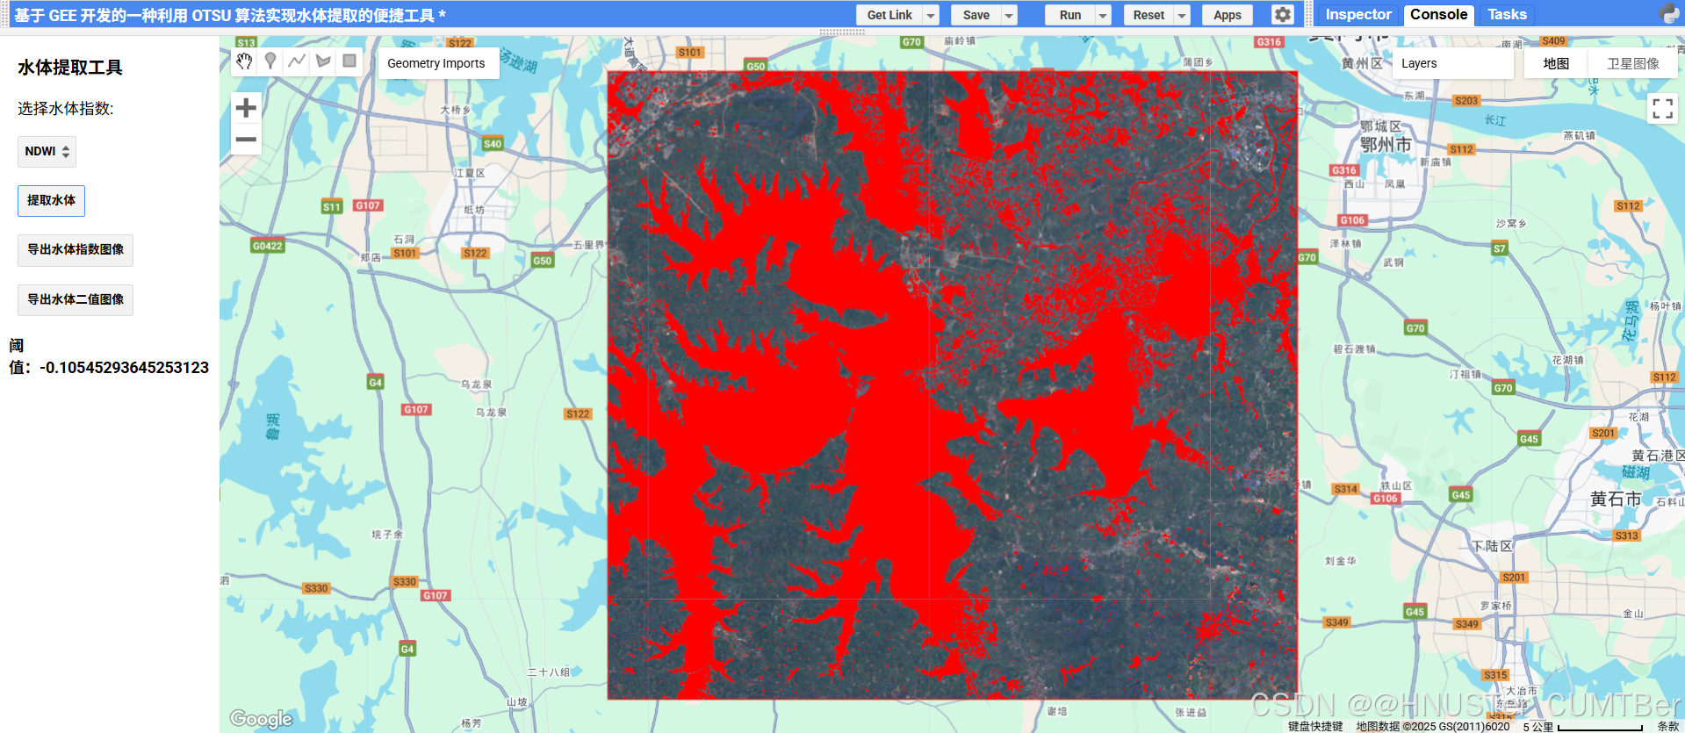Viewport: 1685px width, 733px height.
Task: Click the 导出水体二值图像 button
Action: coord(76,300)
